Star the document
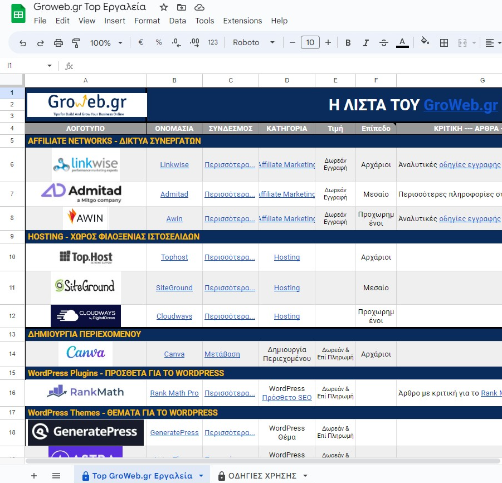This screenshot has height=483, width=502. coord(164,7)
